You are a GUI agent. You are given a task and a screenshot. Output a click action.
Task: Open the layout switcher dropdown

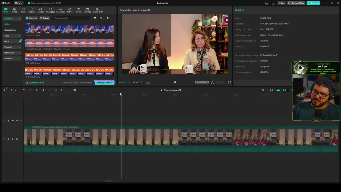pyautogui.click(x=267, y=3)
